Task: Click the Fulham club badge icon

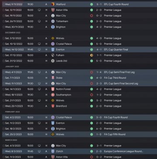Action: coord(53,55)
